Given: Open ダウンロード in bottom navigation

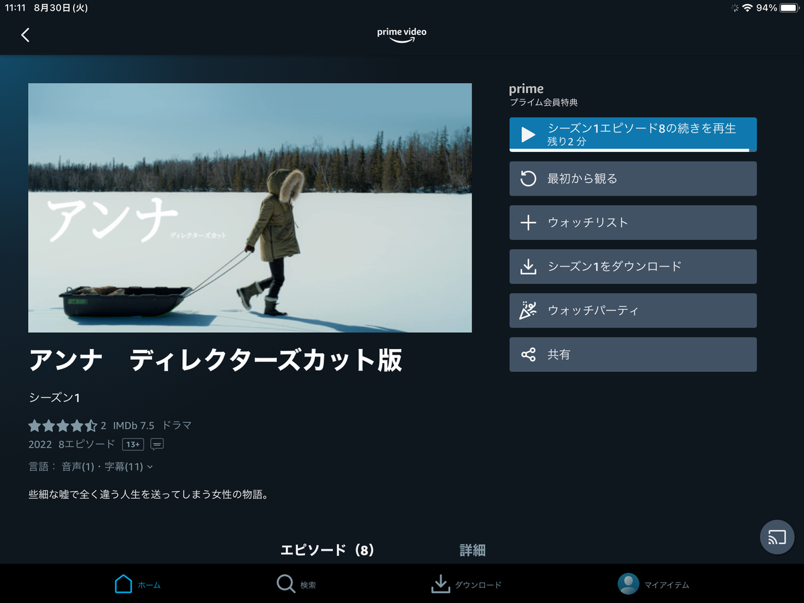Looking at the screenshot, I should pyautogui.click(x=466, y=584).
